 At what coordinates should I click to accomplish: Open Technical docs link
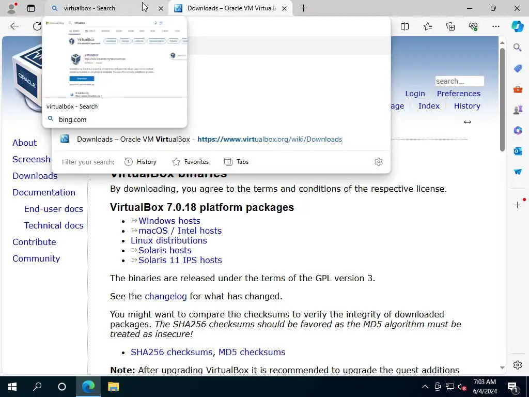point(54,225)
